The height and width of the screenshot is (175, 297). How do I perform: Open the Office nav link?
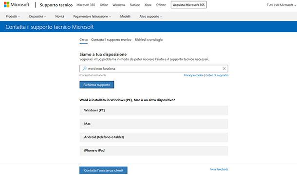(104, 5)
